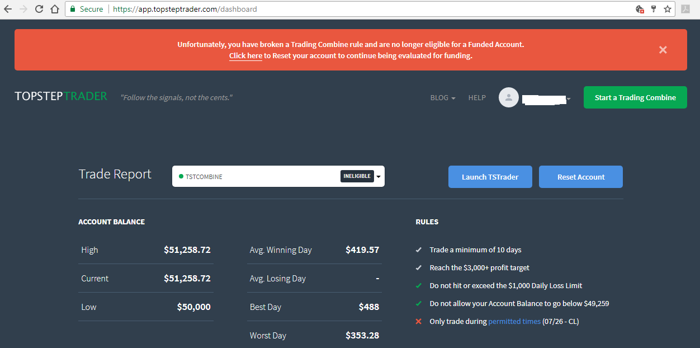Go forward with the browser forward arrow
This screenshot has height=348, width=700.
click(x=23, y=9)
